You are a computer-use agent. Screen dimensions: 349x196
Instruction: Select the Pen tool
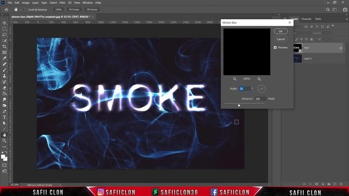point(4,111)
